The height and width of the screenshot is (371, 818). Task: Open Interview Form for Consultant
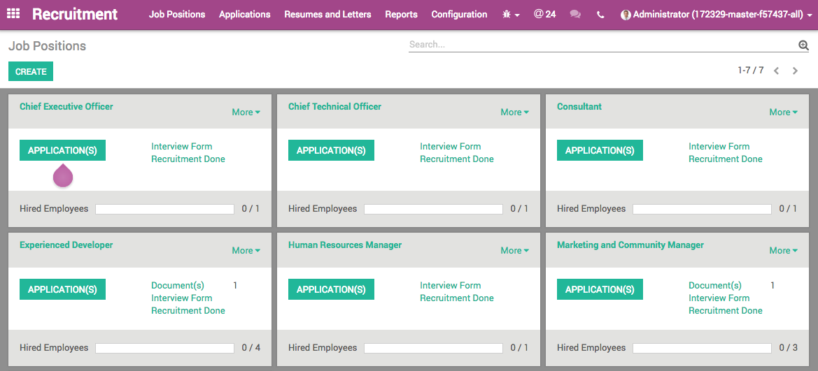point(719,147)
